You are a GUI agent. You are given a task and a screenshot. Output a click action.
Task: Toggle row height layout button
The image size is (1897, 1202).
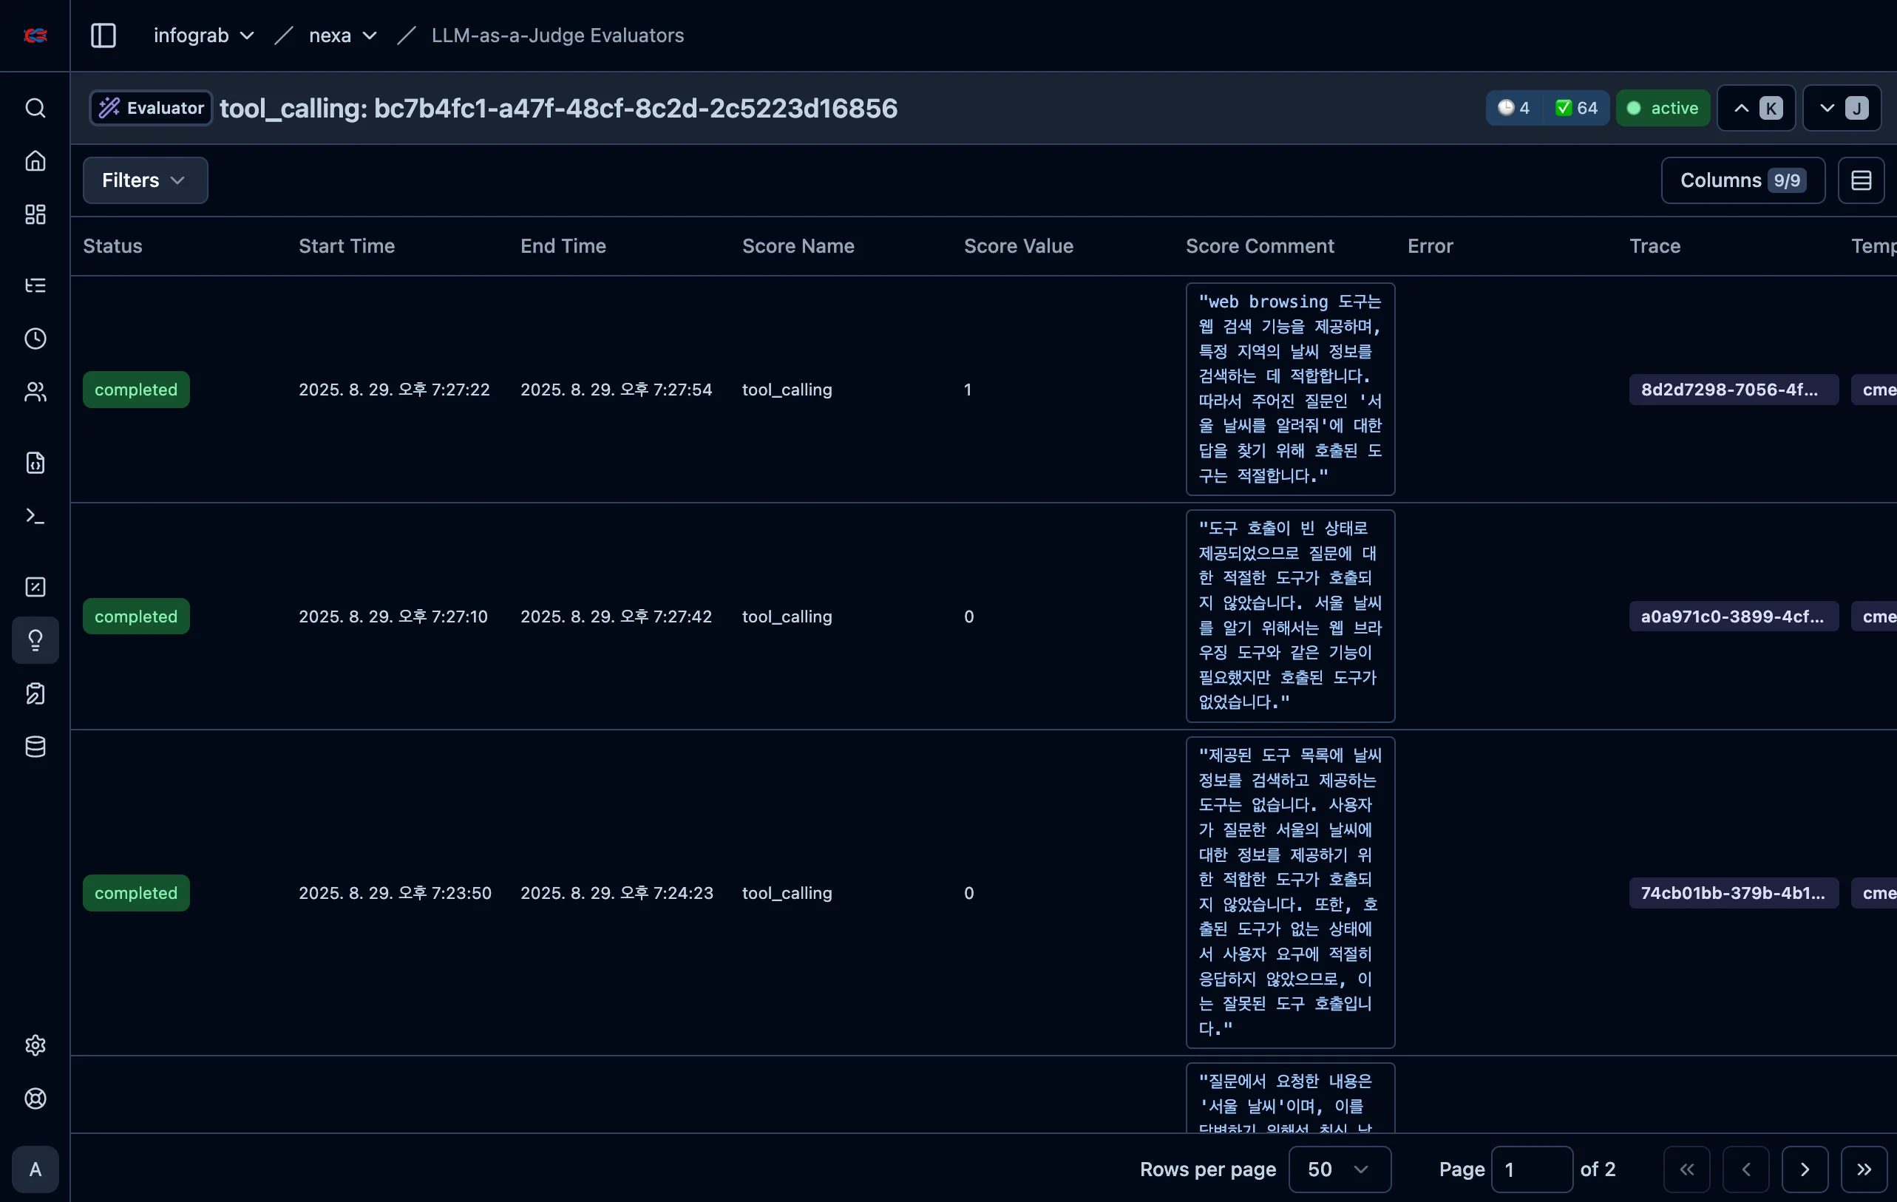[1861, 180]
